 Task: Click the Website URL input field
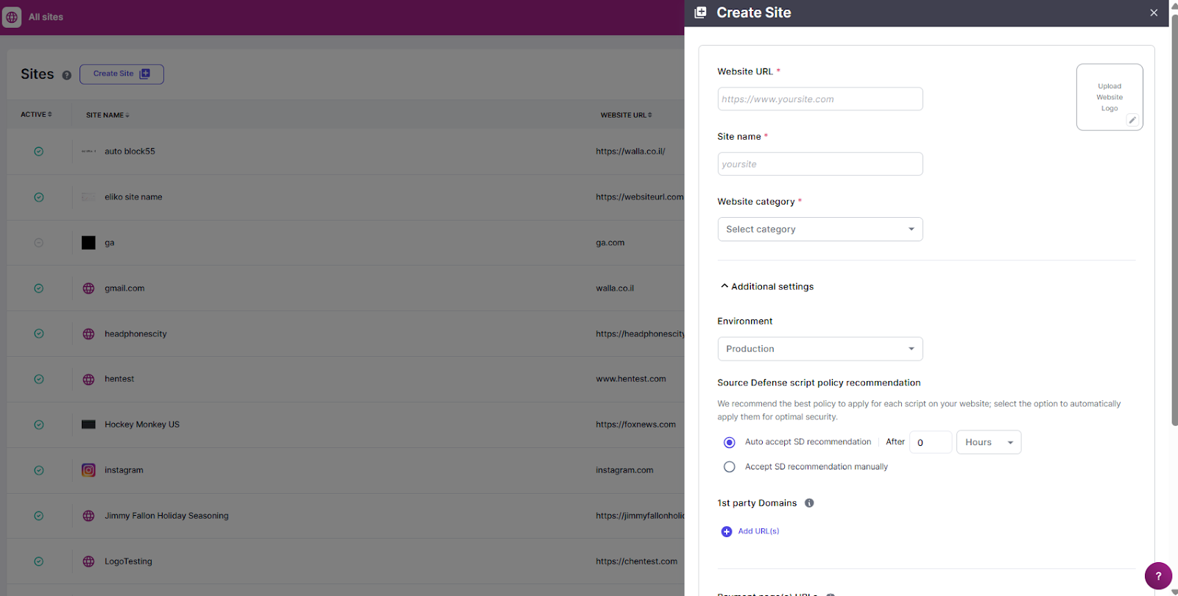click(x=819, y=99)
